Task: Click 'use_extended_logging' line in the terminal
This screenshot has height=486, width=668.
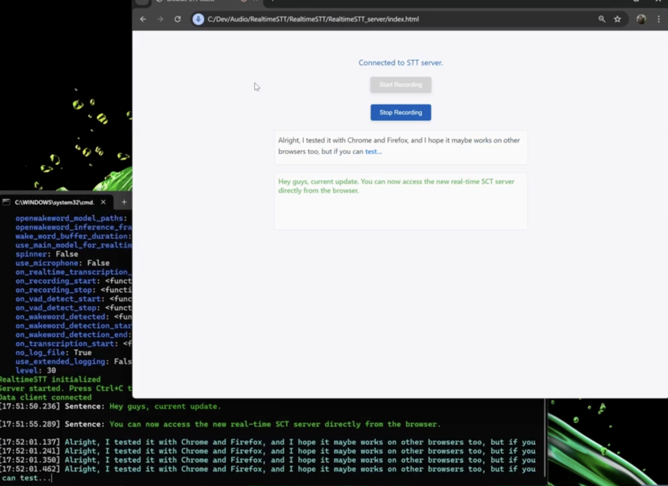Action: click(x=74, y=361)
